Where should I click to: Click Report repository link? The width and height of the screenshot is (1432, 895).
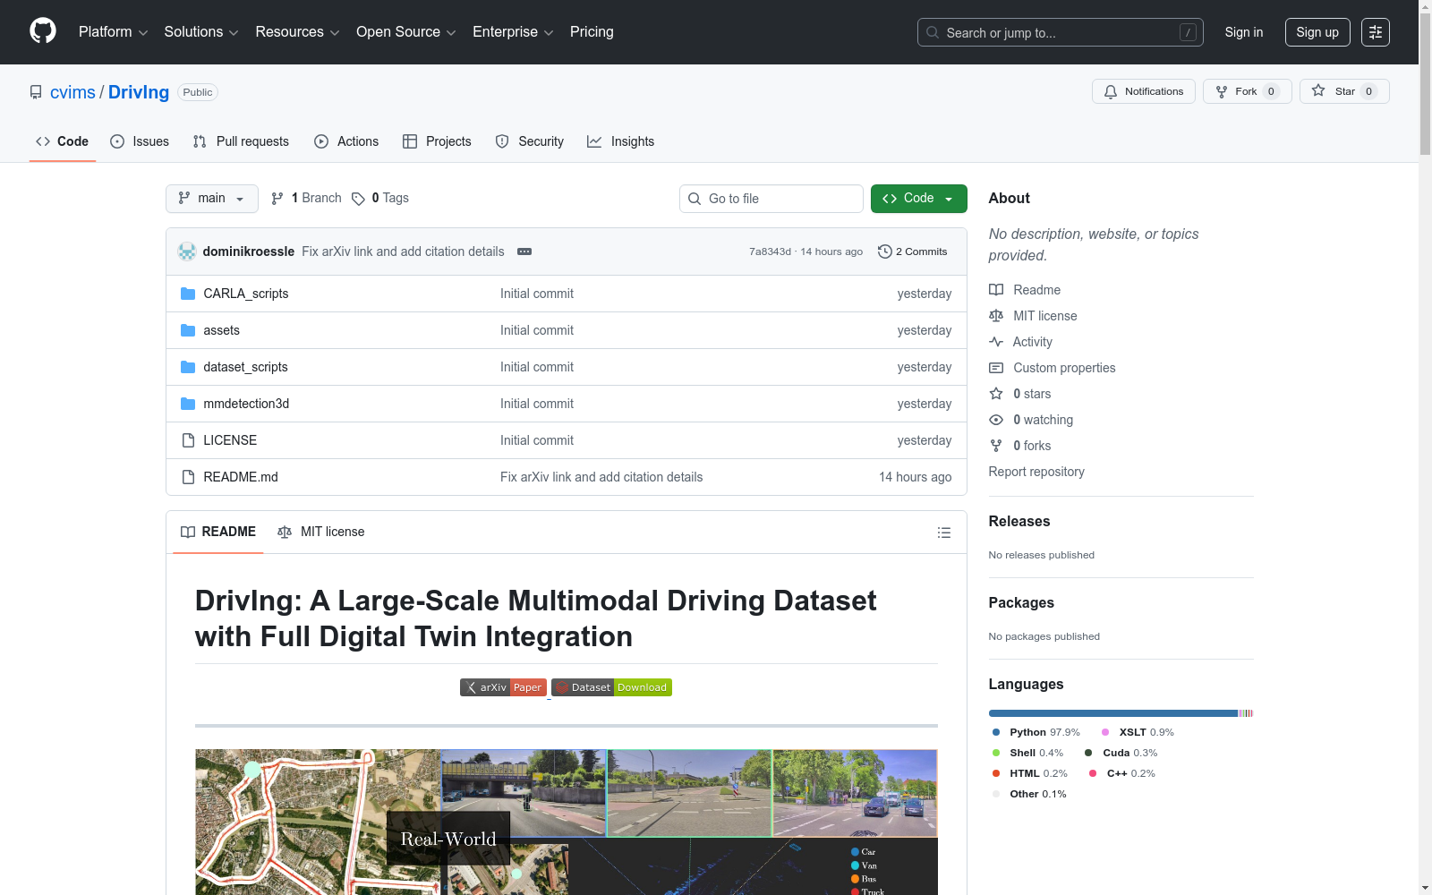pos(1036,472)
